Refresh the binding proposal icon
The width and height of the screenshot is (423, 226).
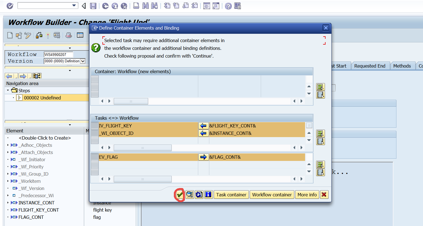(x=198, y=194)
